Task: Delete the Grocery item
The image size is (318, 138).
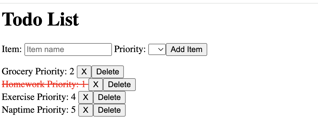Action: point(107,72)
